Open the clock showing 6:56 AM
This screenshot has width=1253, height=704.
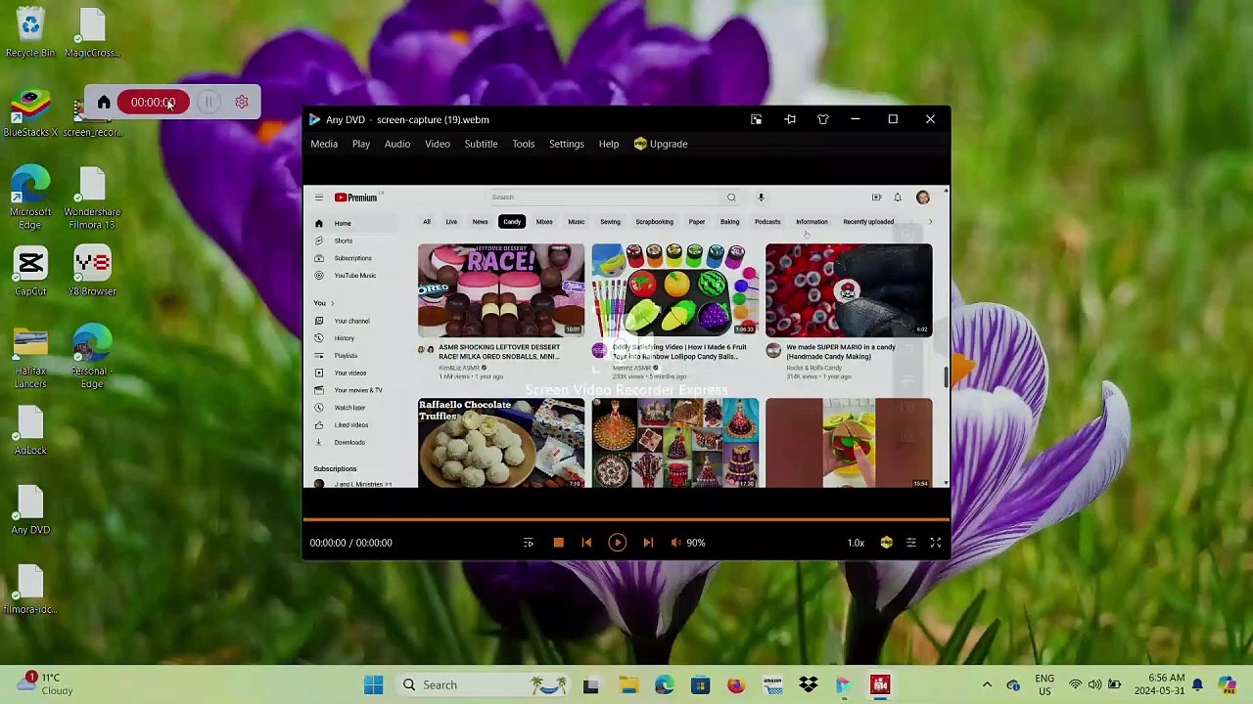pyautogui.click(x=1160, y=684)
